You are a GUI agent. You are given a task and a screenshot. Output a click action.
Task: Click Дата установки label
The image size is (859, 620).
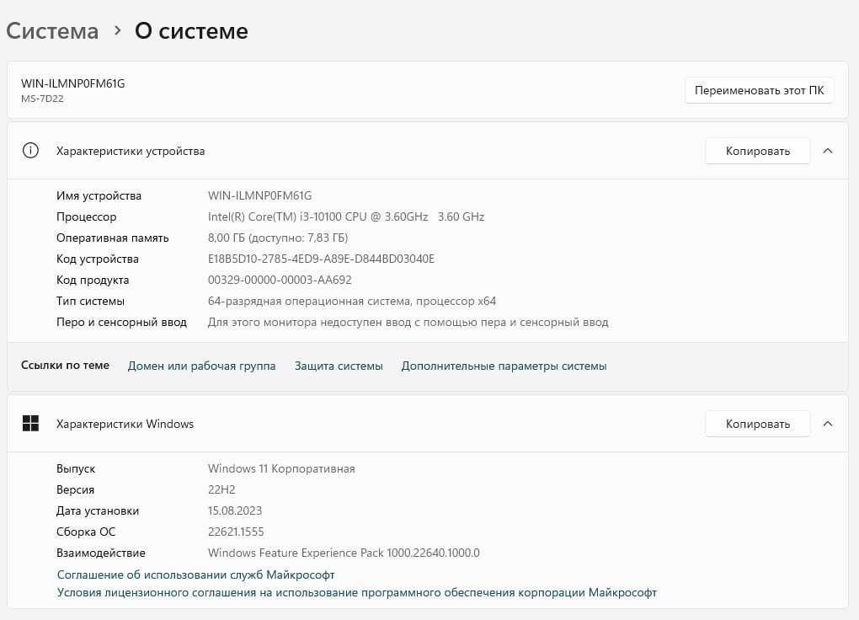pyautogui.click(x=98, y=511)
